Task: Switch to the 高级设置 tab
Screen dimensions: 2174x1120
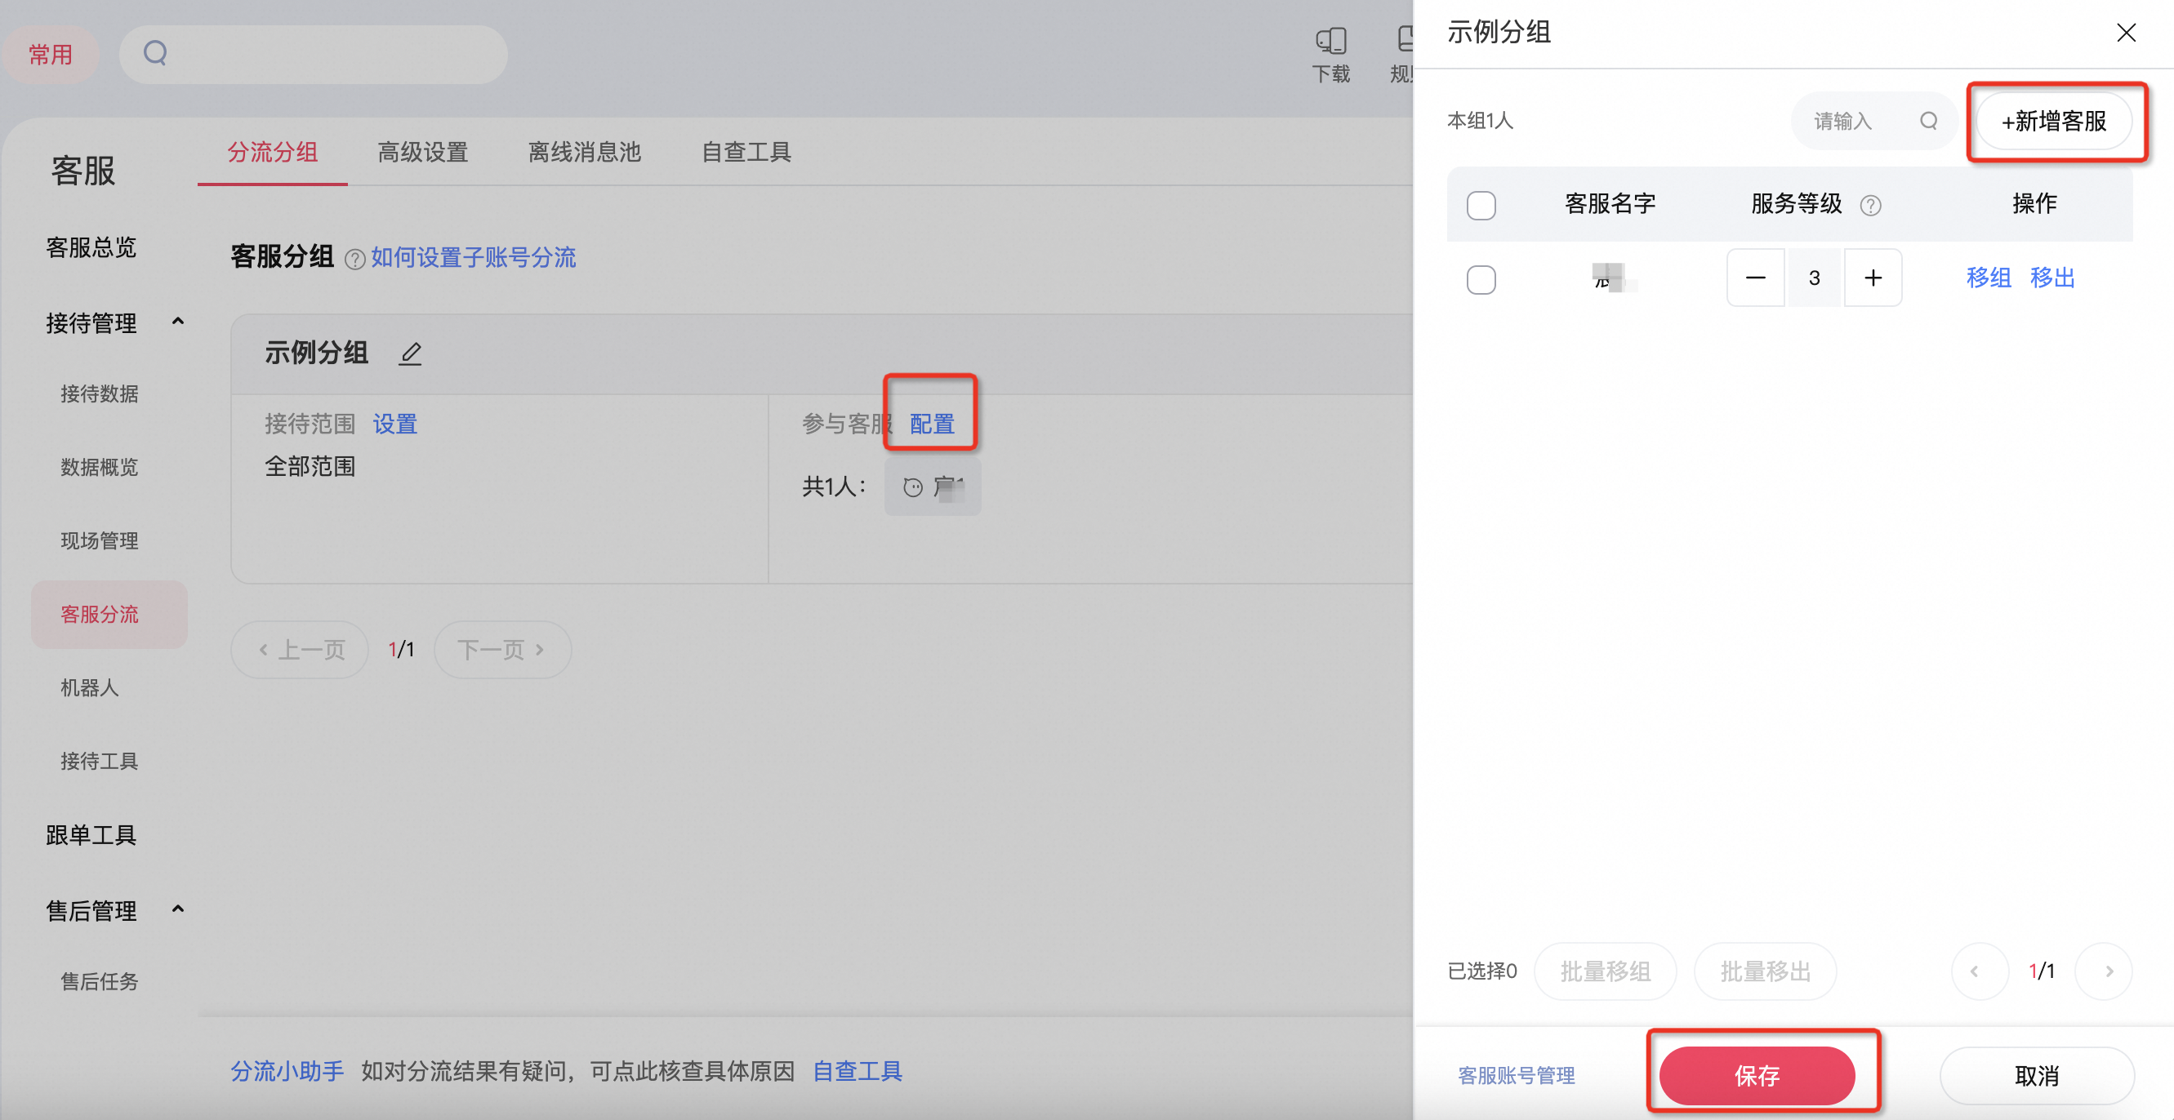Action: coord(423,152)
